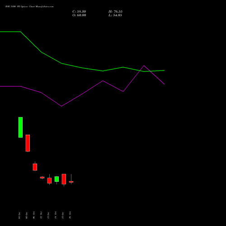
Task: Click the open value O: 60.00
Action: pos(79,15)
